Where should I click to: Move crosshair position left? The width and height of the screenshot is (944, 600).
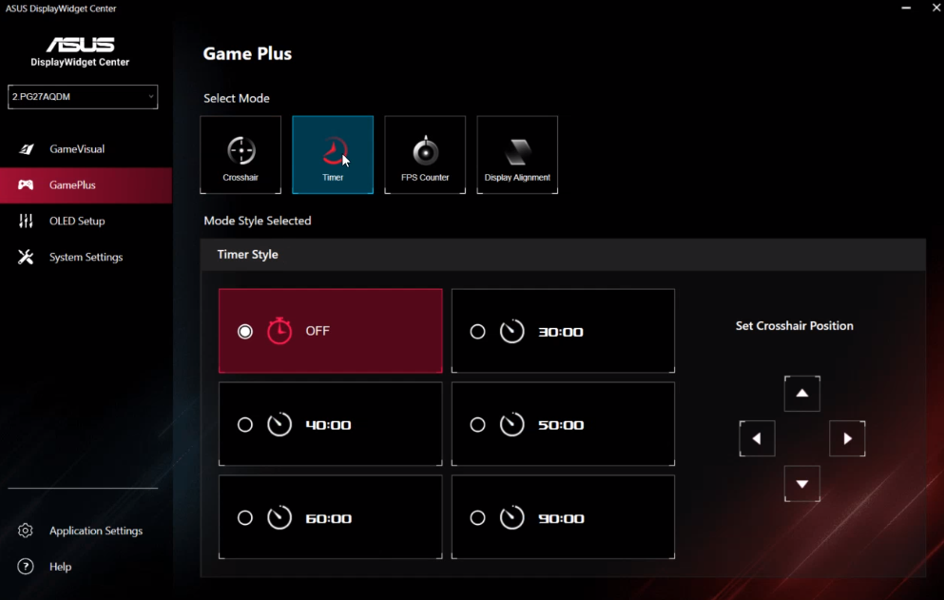point(757,438)
